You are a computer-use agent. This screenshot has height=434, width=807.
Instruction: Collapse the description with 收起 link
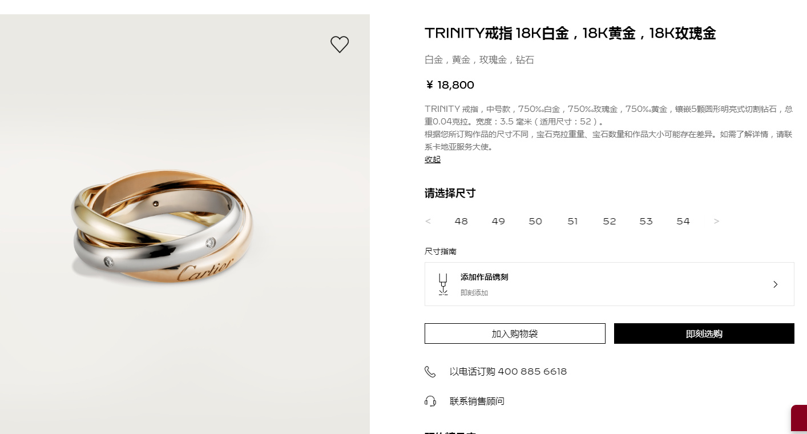tap(433, 159)
